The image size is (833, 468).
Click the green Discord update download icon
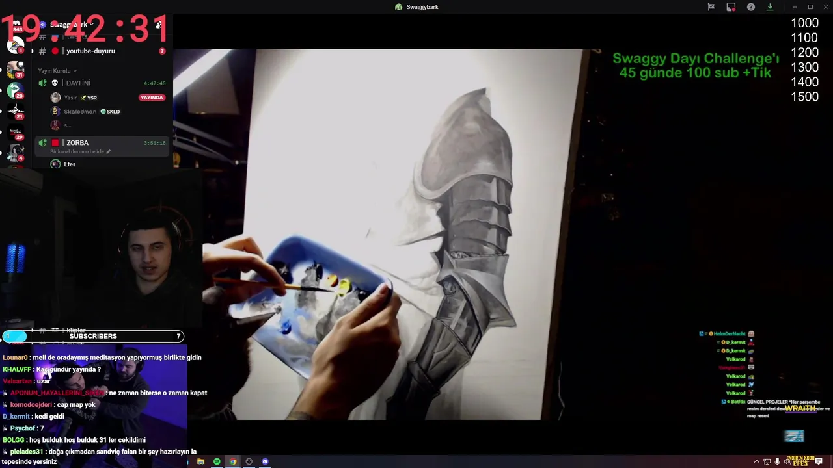pyautogui.click(x=770, y=7)
